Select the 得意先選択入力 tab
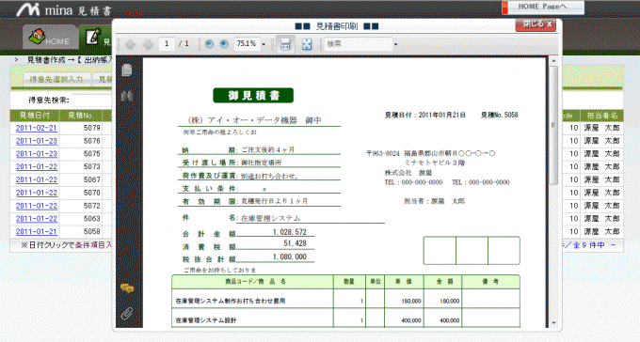Screen dimensions: 640x342 tap(56, 79)
